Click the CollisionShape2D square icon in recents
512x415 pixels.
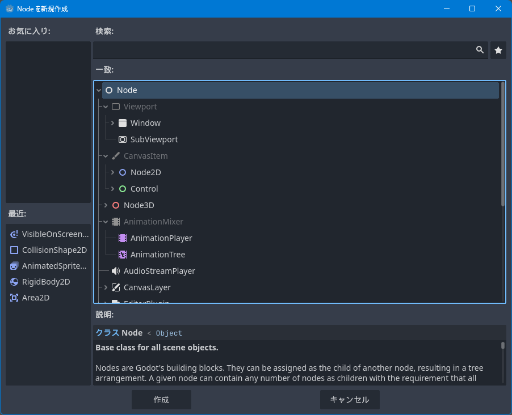(14, 250)
